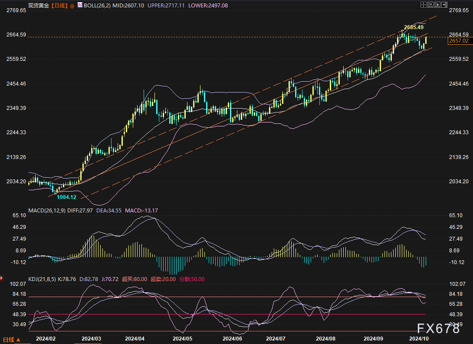473x344 pixels.
Task: Click the second small icon in the top-right chart corner
Action: point(430,5)
